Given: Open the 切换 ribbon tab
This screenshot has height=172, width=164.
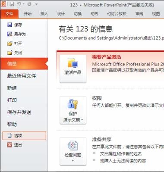Looking at the screenshot, I should pos(78,14).
